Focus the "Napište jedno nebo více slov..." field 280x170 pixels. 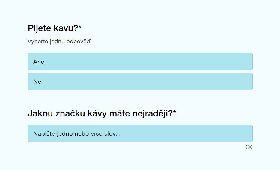(x=140, y=133)
